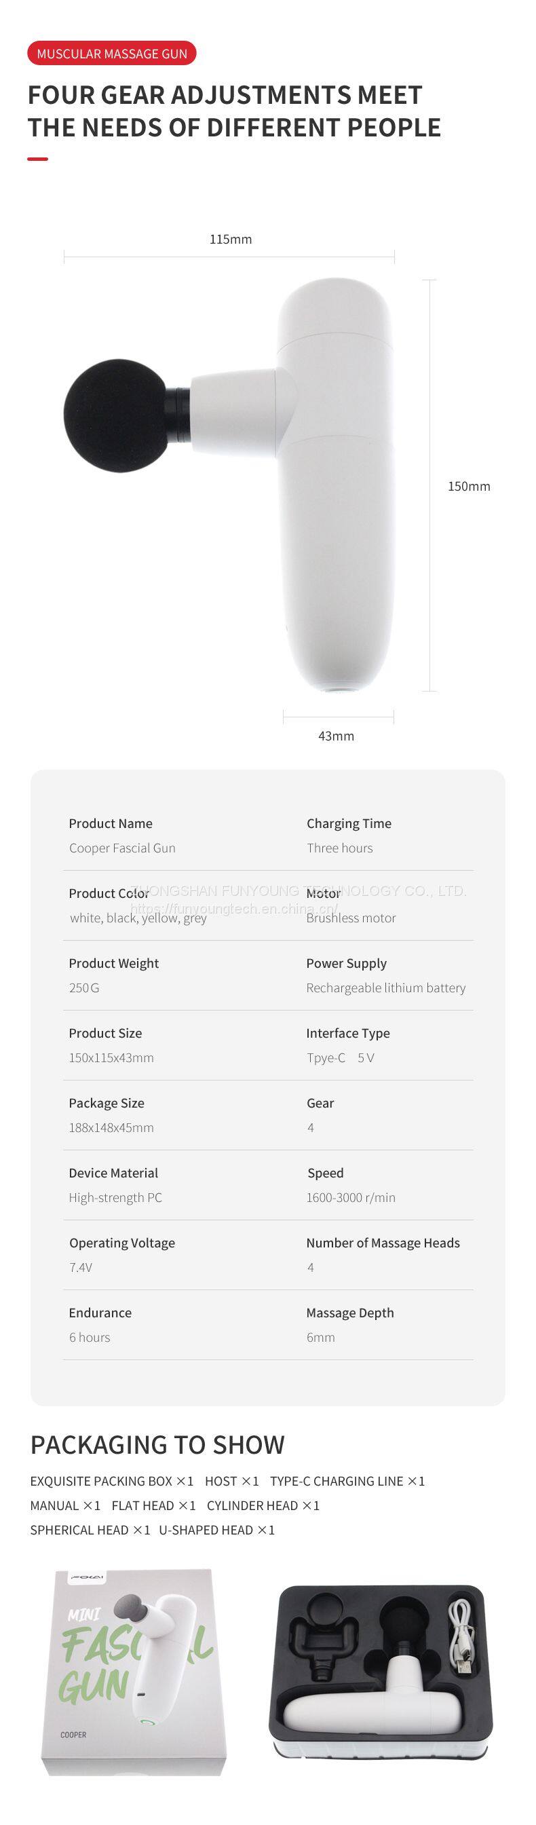Select the 43mm base width label
This screenshot has height=1825, width=536.
(336, 736)
